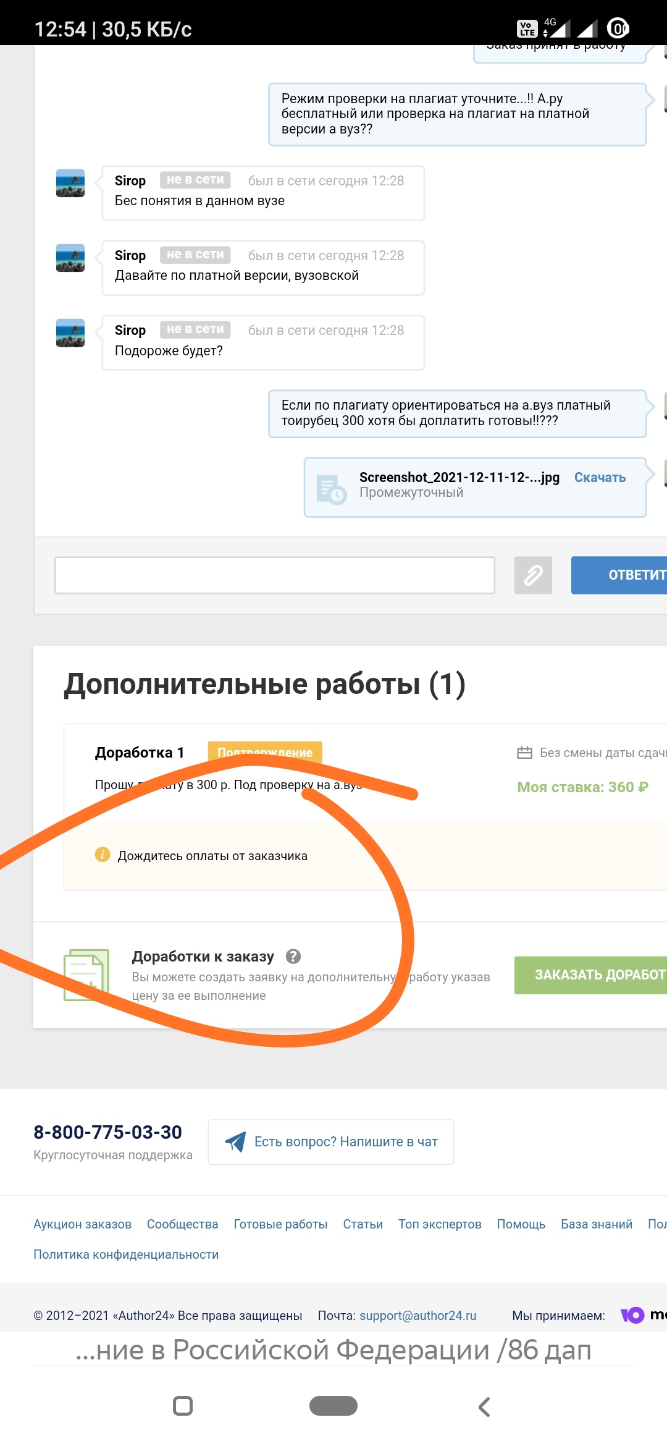Screen dimensions: 667x1446
Task: Open Sirop's avatar on Бес понятия message
Action: point(70,184)
